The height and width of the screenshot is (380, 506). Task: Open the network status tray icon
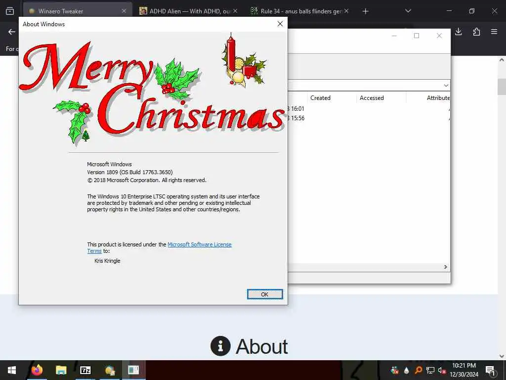[x=430, y=370]
